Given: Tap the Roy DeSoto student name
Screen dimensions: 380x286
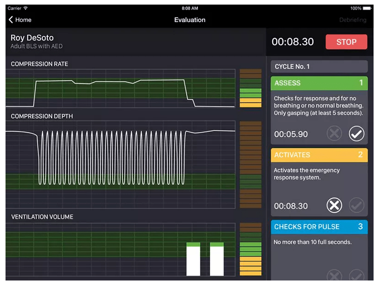Looking at the screenshot, I should point(32,38).
